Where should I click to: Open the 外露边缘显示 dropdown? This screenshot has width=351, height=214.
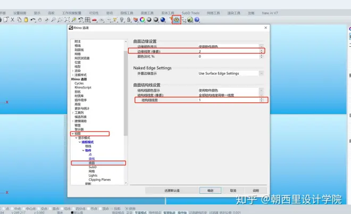(261, 73)
